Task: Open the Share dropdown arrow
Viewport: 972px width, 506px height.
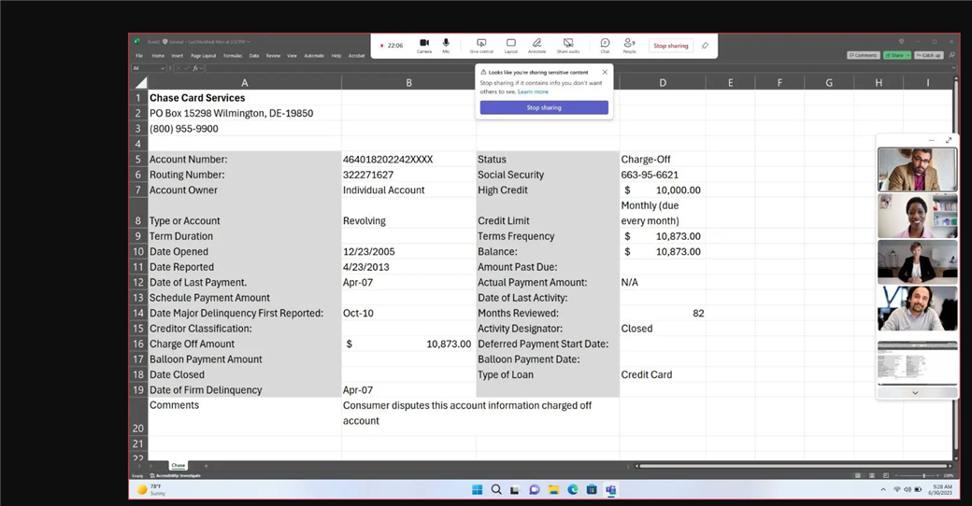Action: 908,55
